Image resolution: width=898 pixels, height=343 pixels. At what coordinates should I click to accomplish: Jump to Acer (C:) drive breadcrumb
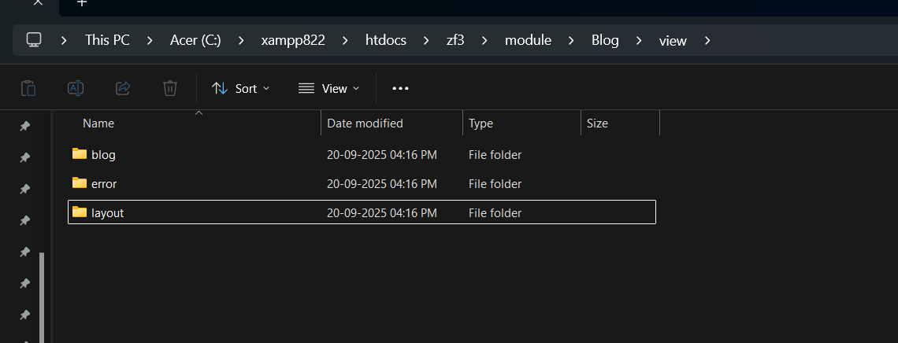pos(196,40)
